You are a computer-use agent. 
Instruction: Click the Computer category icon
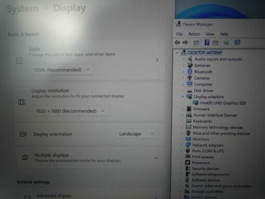pyautogui.click(x=190, y=84)
